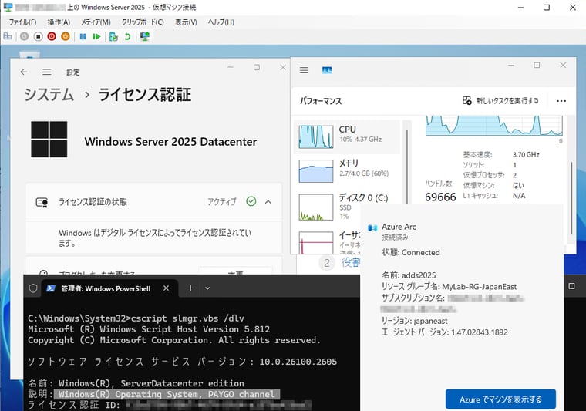Click the version 10.0.26100.2605 line

(x=183, y=362)
